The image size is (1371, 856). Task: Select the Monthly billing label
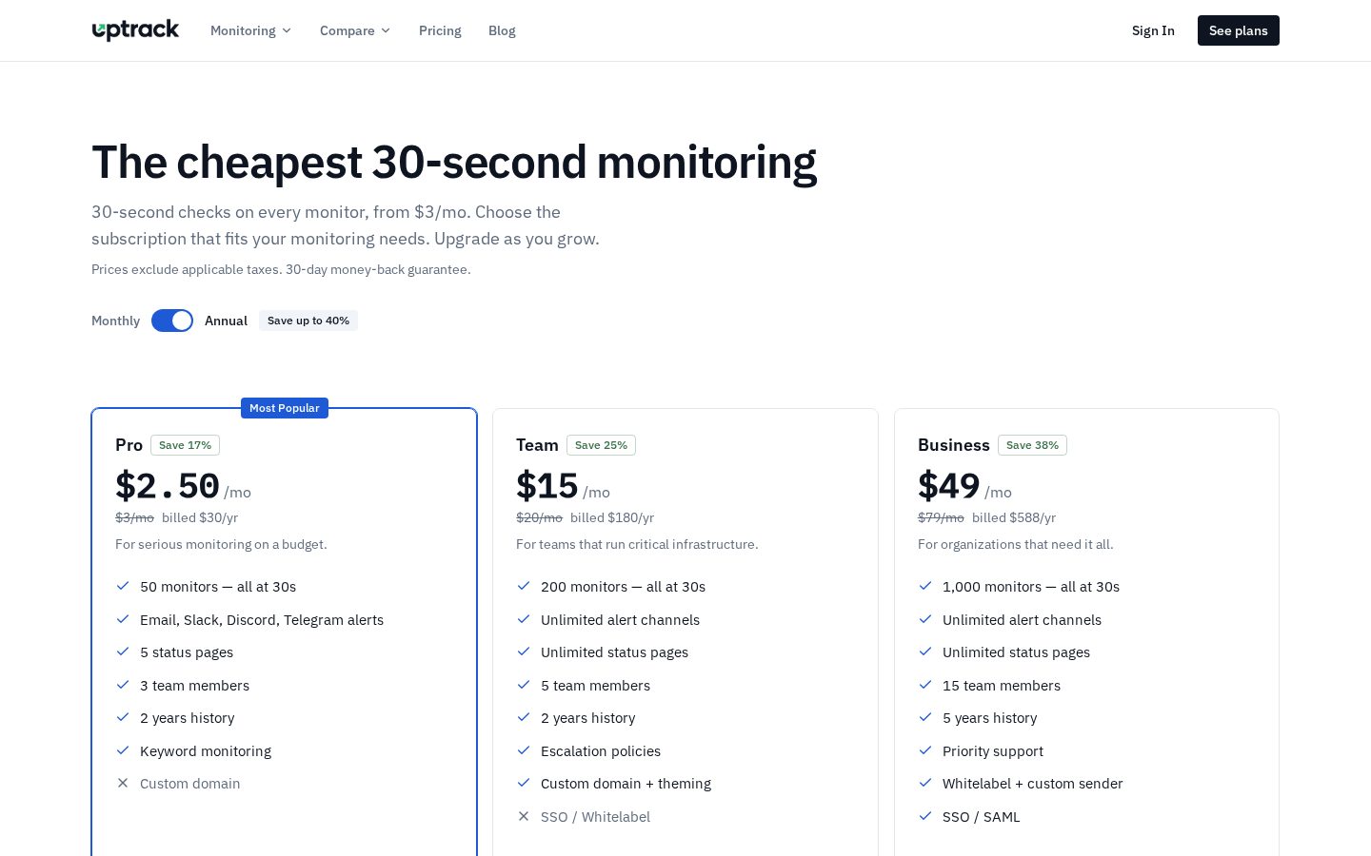(115, 321)
